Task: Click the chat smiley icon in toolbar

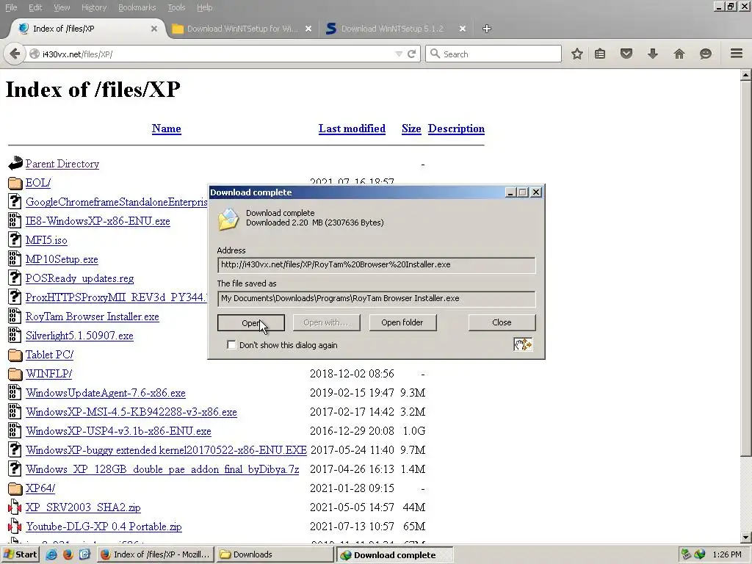Action: tap(706, 54)
